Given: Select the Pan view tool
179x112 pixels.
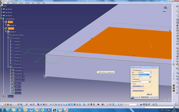Looking at the screenshot, I should (56, 105).
